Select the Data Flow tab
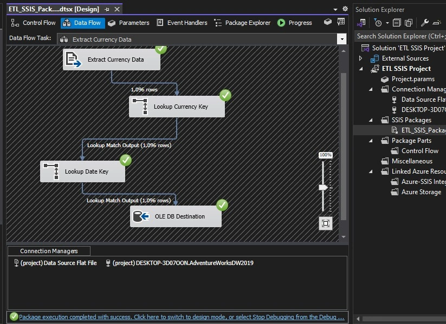This screenshot has height=324, width=446. [x=82, y=23]
